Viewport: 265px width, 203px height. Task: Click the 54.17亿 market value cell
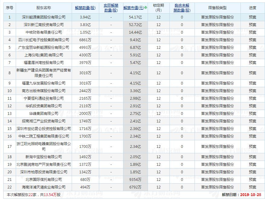135,17
